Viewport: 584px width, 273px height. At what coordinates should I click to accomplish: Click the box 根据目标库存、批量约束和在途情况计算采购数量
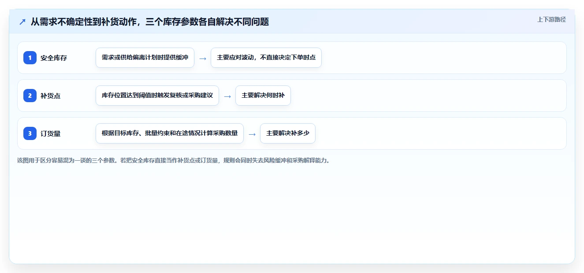click(x=170, y=133)
